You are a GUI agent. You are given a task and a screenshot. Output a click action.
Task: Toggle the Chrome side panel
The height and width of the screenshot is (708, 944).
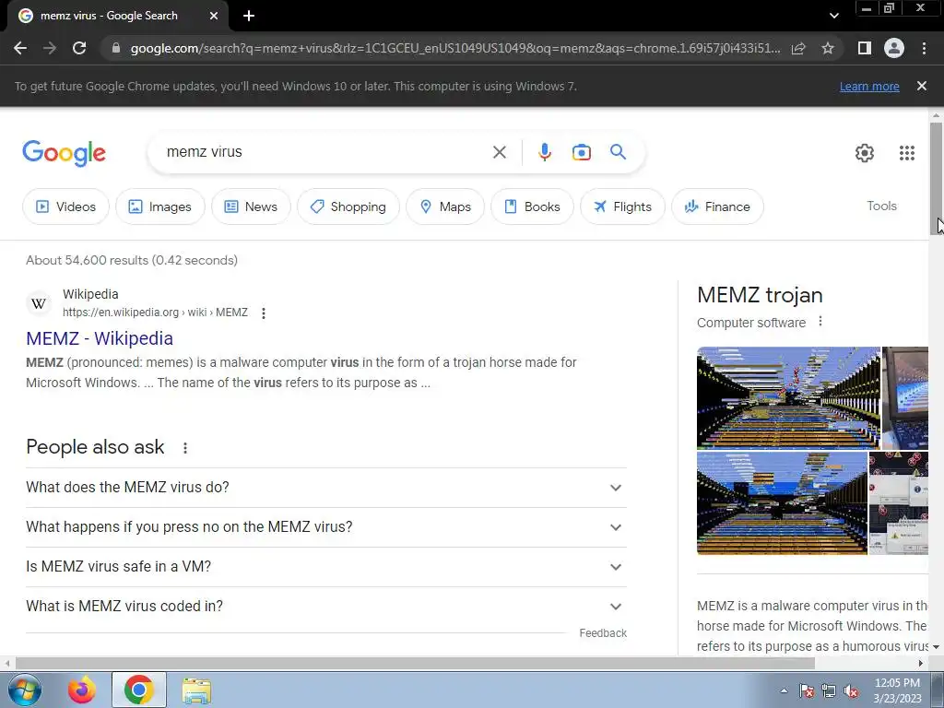tap(865, 48)
